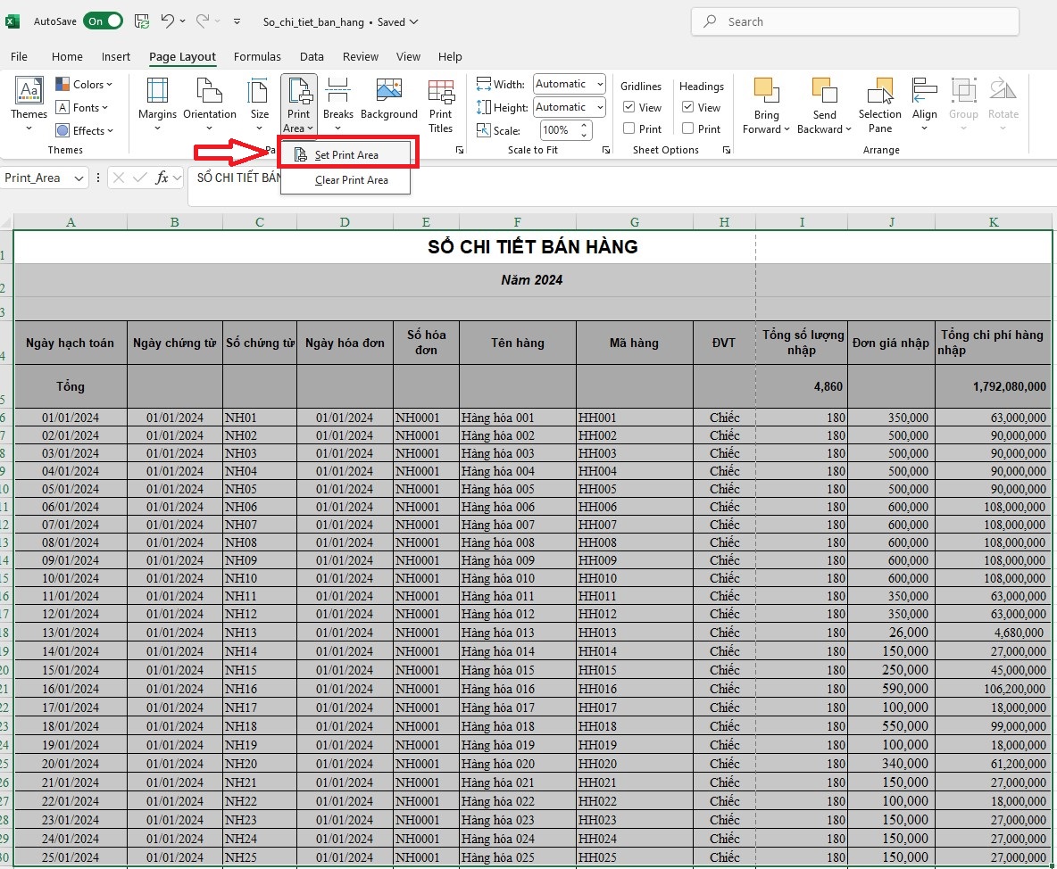Toggle the AutoSave switch off
Viewport: 1057px width, 869px height.
click(104, 21)
